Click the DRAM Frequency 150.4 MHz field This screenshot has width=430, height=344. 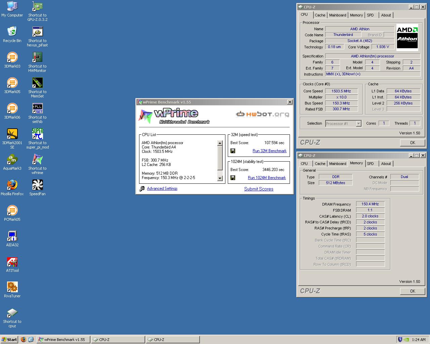(x=370, y=204)
